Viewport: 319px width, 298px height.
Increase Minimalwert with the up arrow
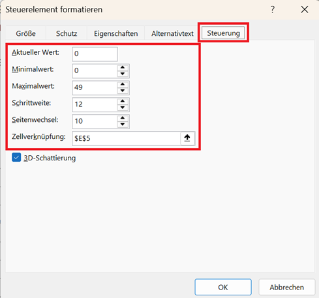pyautogui.click(x=123, y=67)
